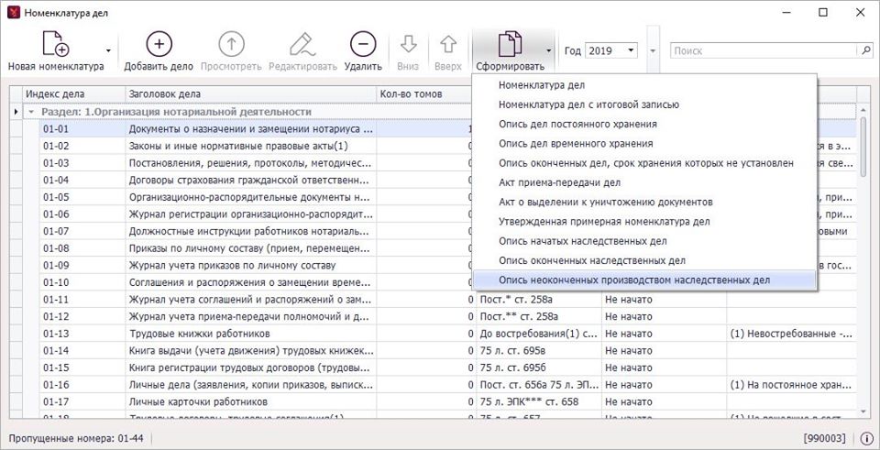This screenshot has width=880, height=450.
Task: Click the Просмотреть up-arrow icon
Action: pos(231,44)
